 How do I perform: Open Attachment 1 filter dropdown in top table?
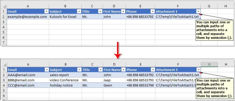tap(198, 11)
